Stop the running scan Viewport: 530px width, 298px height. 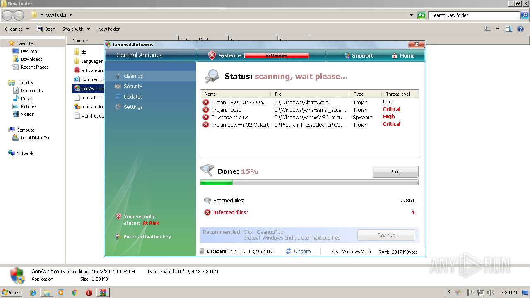(x=395, y=172)
